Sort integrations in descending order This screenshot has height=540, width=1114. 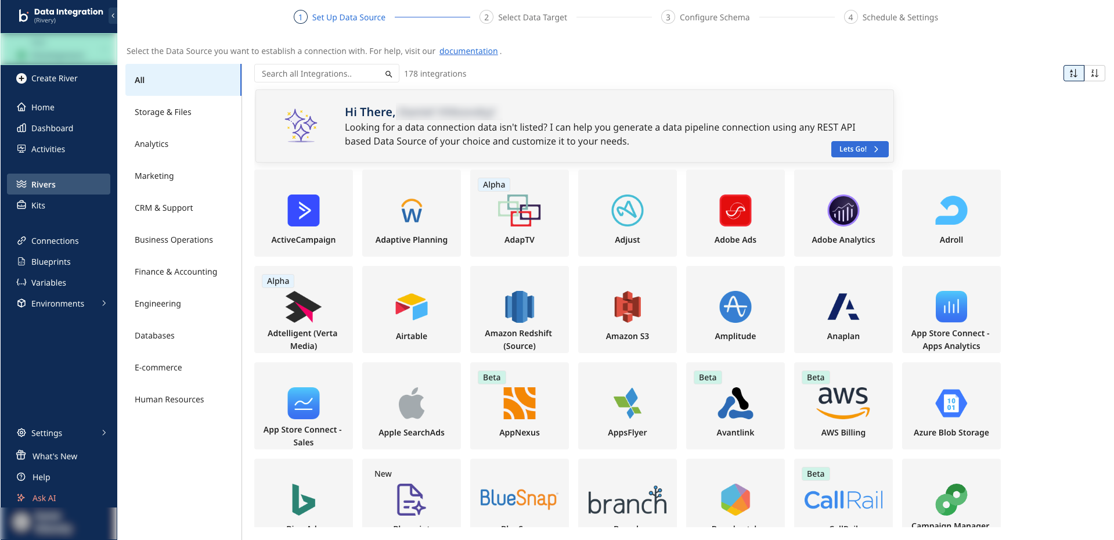[1094, 73]
